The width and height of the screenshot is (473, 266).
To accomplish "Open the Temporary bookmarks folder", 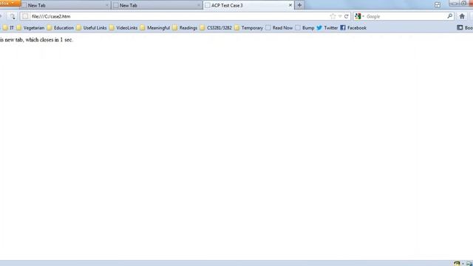I will click(249, 28).
